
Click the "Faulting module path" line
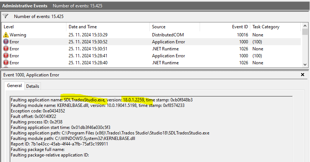[x=73, y=138]
